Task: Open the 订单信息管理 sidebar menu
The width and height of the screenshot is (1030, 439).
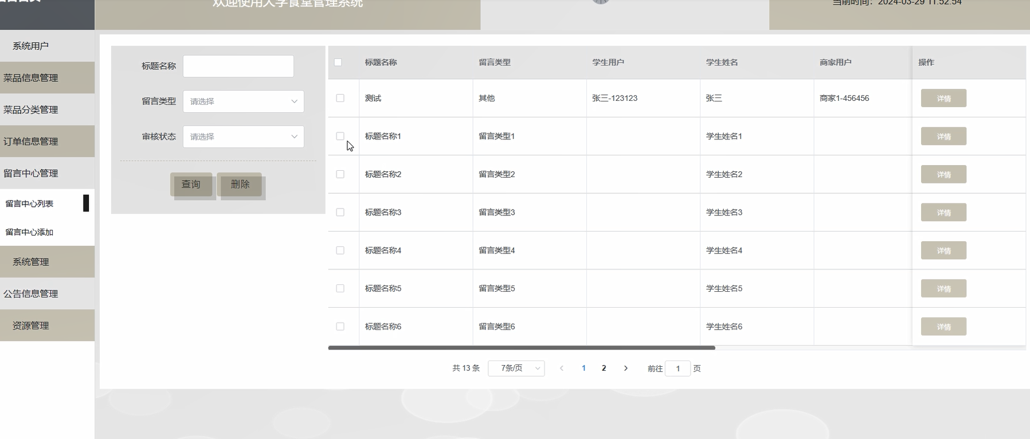Action: (x=47, y=141)
